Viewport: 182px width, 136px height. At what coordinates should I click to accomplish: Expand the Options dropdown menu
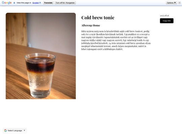click(x=171, y=3)
